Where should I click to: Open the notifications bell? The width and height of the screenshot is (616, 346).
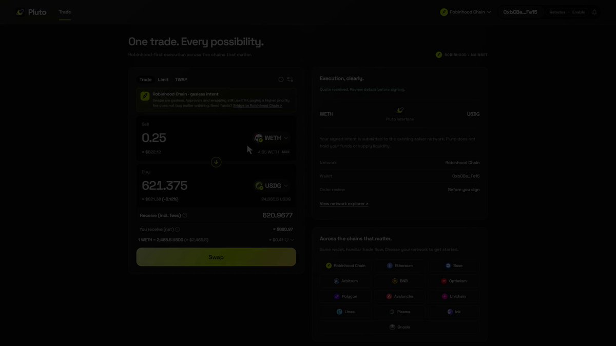point(594,12)
